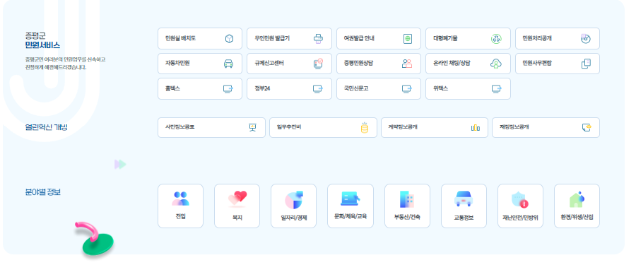Click the printer icon for 무인민원 발급기

click(319, 39)
